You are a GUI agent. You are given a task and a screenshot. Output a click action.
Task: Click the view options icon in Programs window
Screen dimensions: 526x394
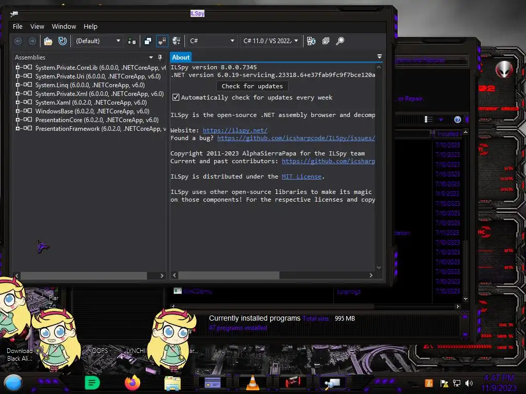[x=428, y=120]
